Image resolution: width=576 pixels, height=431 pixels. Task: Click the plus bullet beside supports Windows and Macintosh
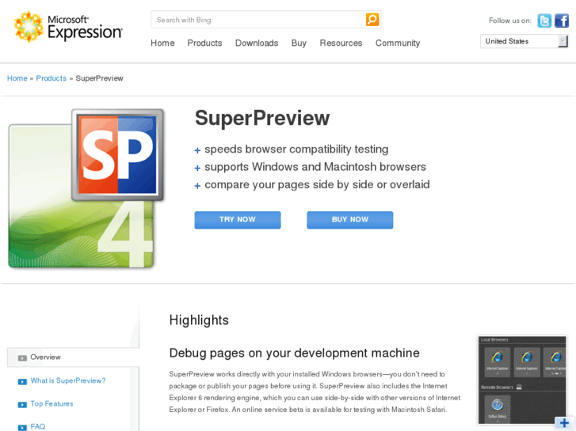pyautogui.click(x=197, y=168)
